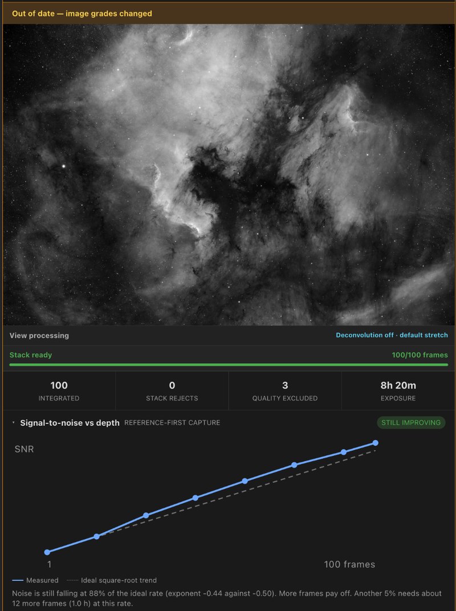Screen dimensions: 456x611
Task: Click the 100 INTEGRATED stat cell
Action: (59, 391)
